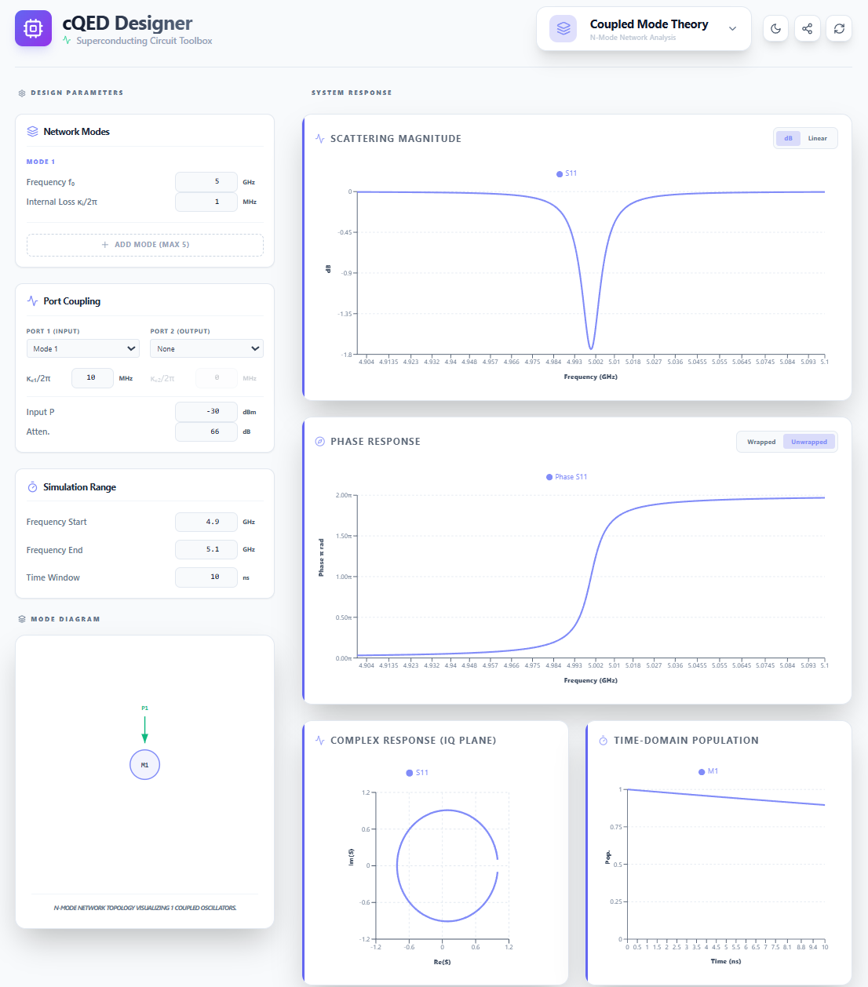Switch scattering magnitude to Linear scale
Viewport: 868px width, 987px height.
(817, 139)
